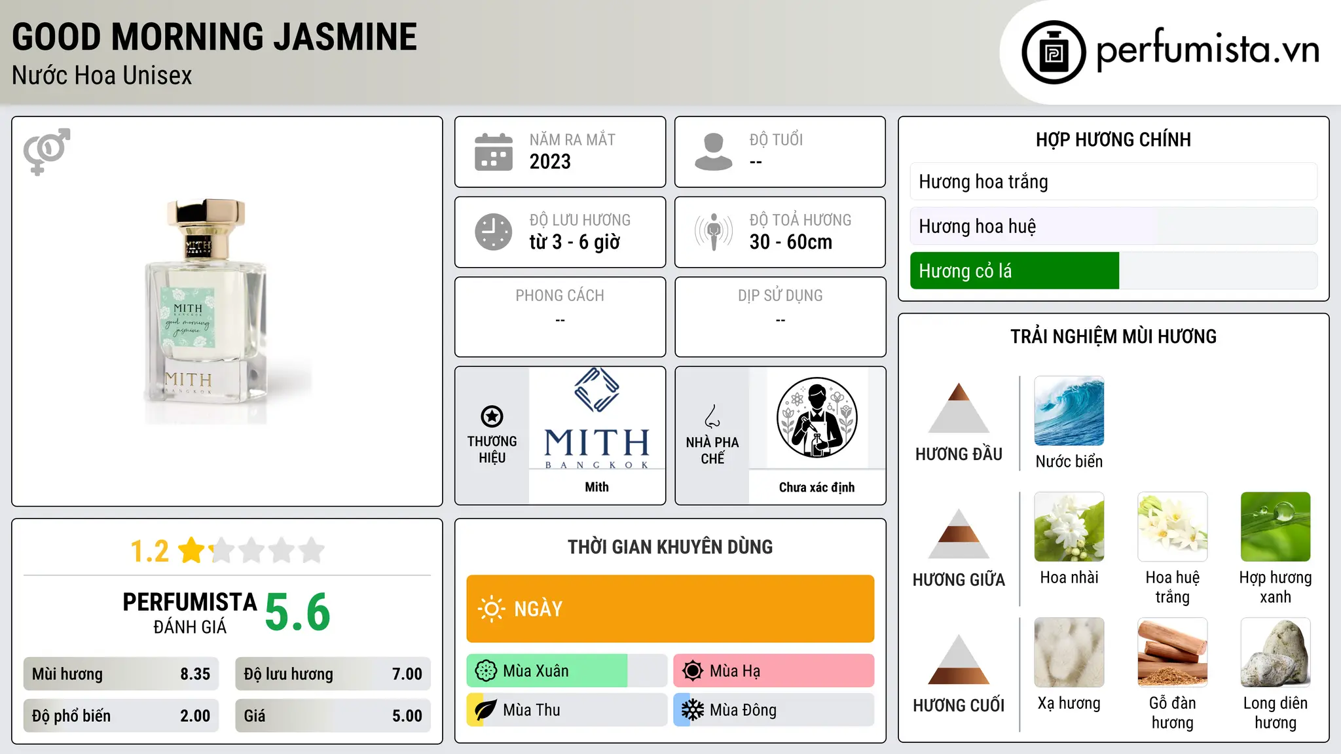This screenshot has width=1341, height=754.
Task: Click the nose icon above Nhà pha chế
Action: [712, 416]
